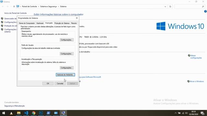Click the computer icon in the address bar

tap(18, 6)
